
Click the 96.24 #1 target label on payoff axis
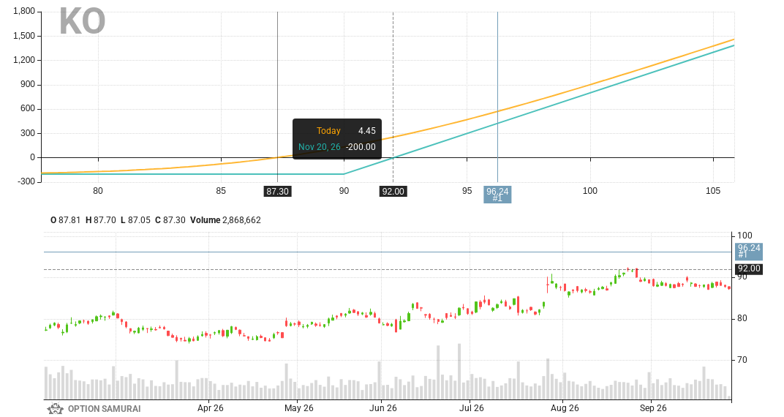coord(497,195)
